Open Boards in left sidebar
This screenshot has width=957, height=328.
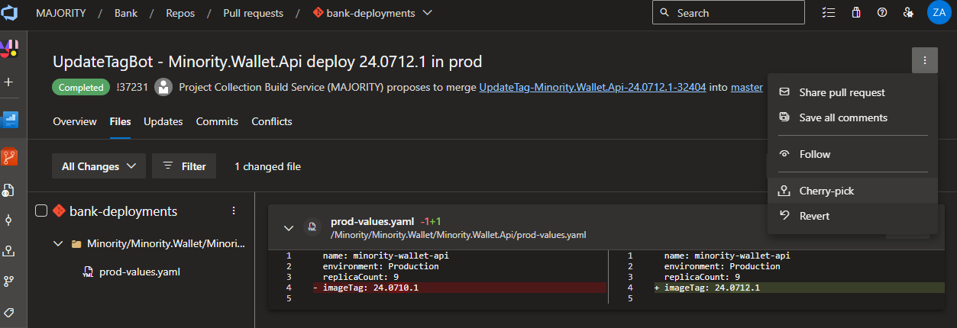point(10,120)
